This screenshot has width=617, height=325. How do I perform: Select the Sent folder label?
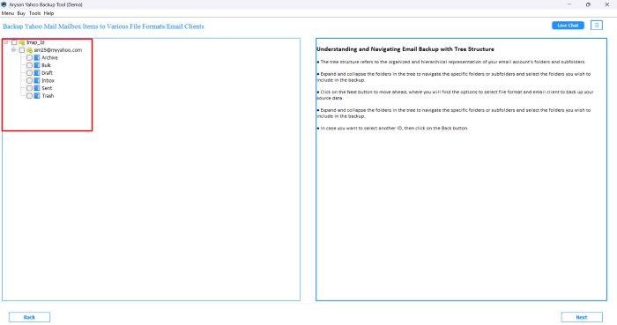(47, 88)
